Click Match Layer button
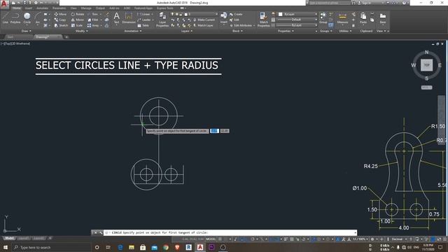 203,25
